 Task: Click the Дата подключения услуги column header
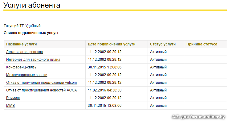tap(112, 44)
